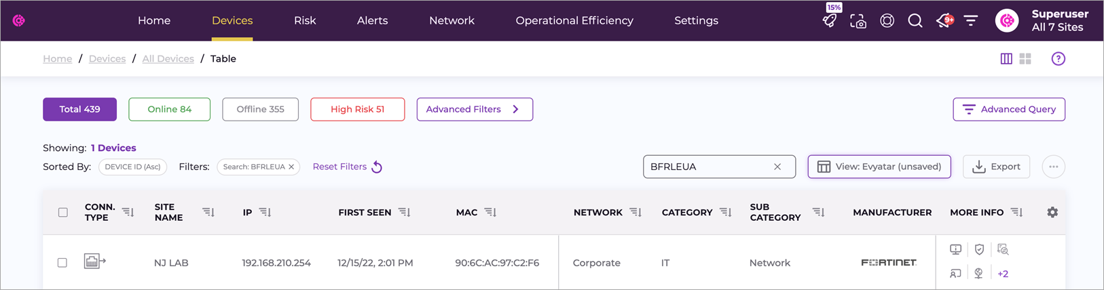Viewport: 1104px width, 290px height.
Task: Sort by IP column
Action: 265,212
